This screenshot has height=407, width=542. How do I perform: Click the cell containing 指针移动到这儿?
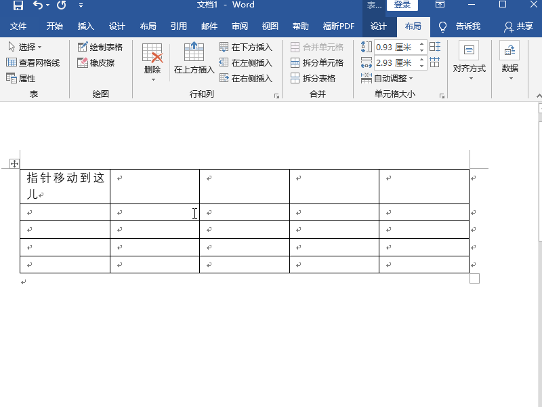click(x=65, y=186)
